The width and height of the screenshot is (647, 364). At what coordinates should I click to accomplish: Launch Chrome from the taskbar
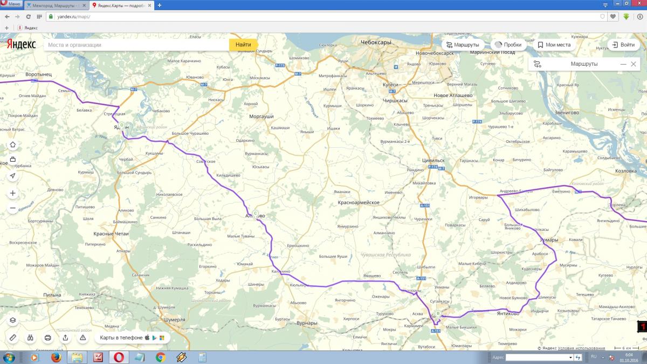[160, 357]
